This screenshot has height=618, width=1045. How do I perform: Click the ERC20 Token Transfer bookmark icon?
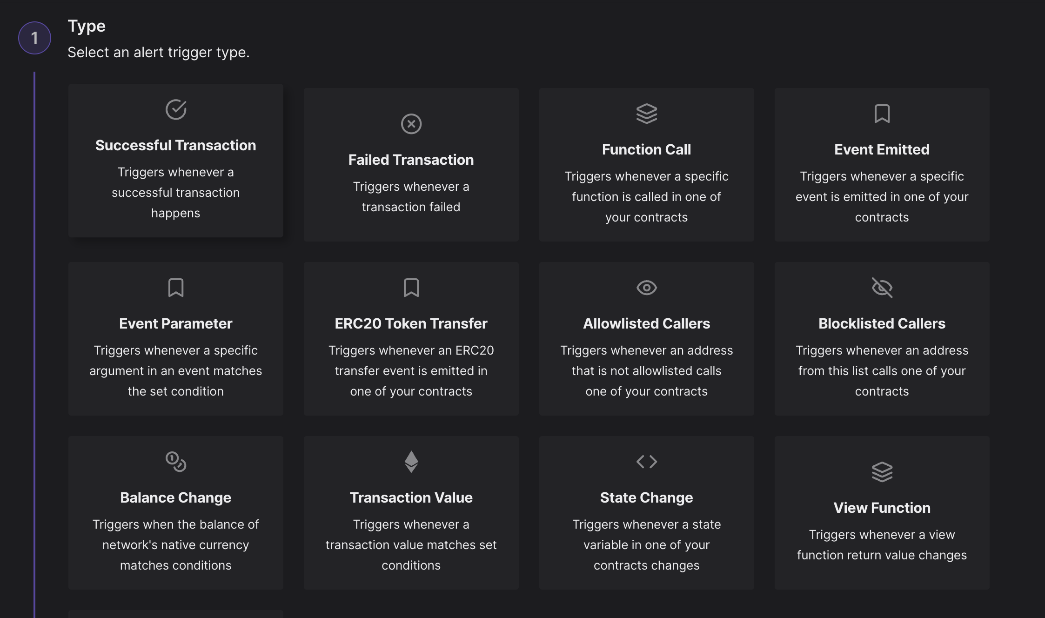tap(411, 288)
